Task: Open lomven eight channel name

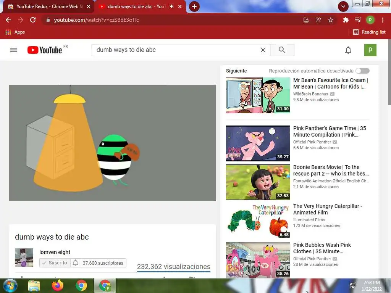Action: (x=55, y=252)
